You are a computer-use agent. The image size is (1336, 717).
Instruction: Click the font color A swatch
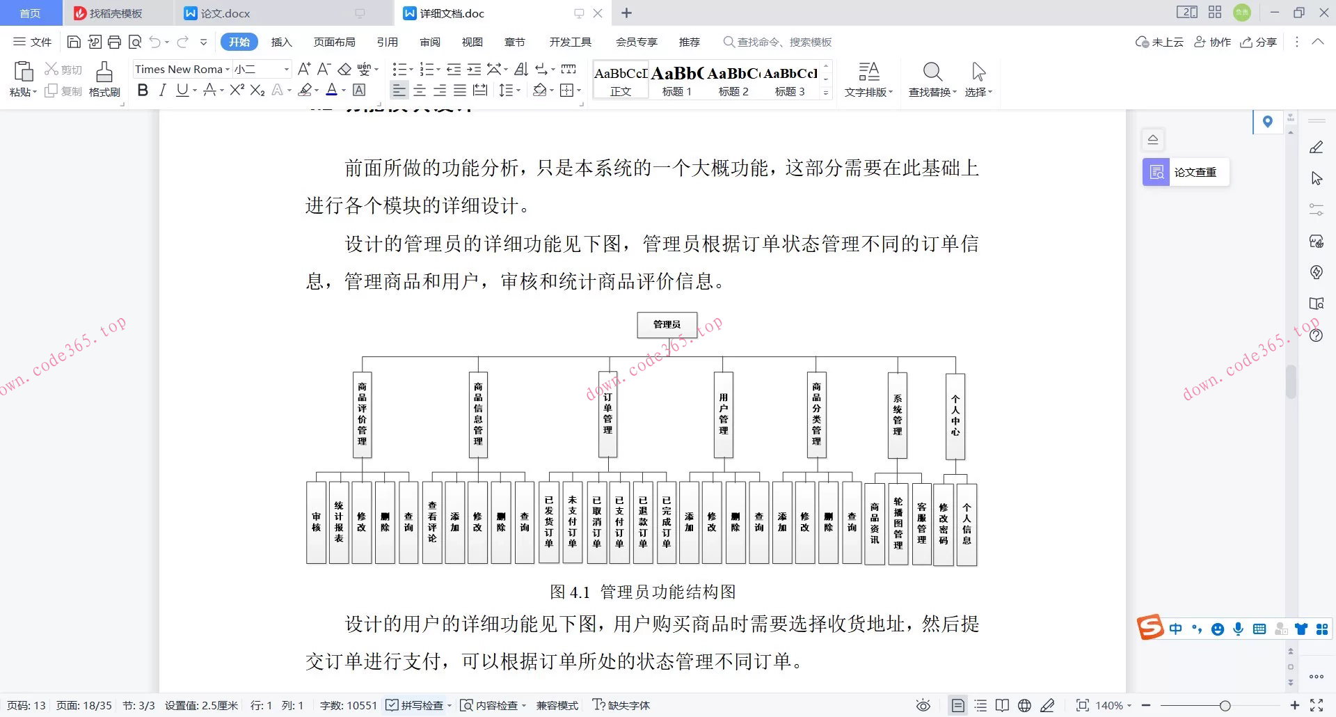click(x=332, y=90)
